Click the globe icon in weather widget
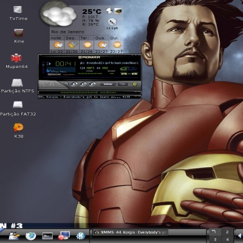Screen dimensions: 243x243 pyautogui.click(x=109, y=10)
